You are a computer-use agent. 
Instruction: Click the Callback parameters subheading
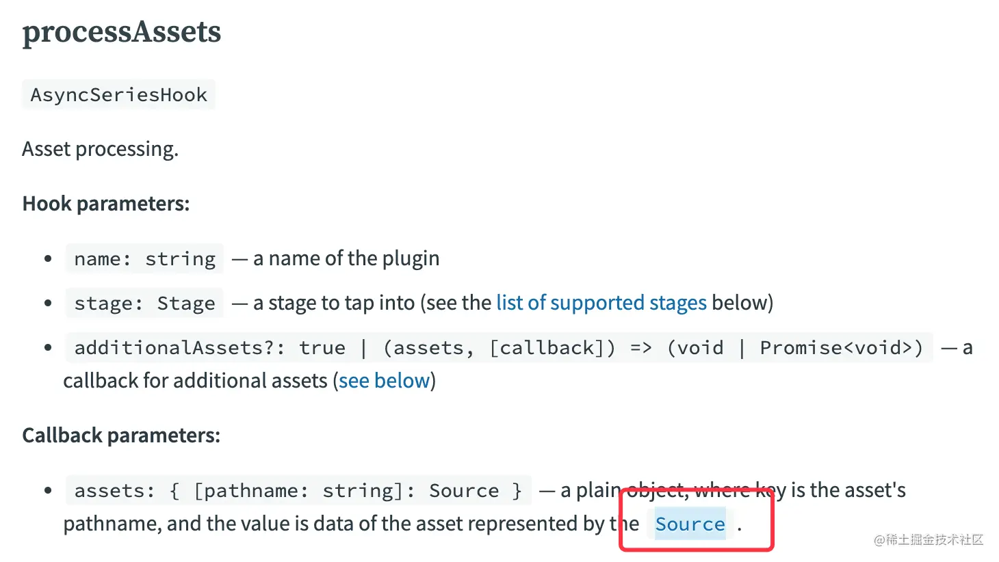point(121,436)
